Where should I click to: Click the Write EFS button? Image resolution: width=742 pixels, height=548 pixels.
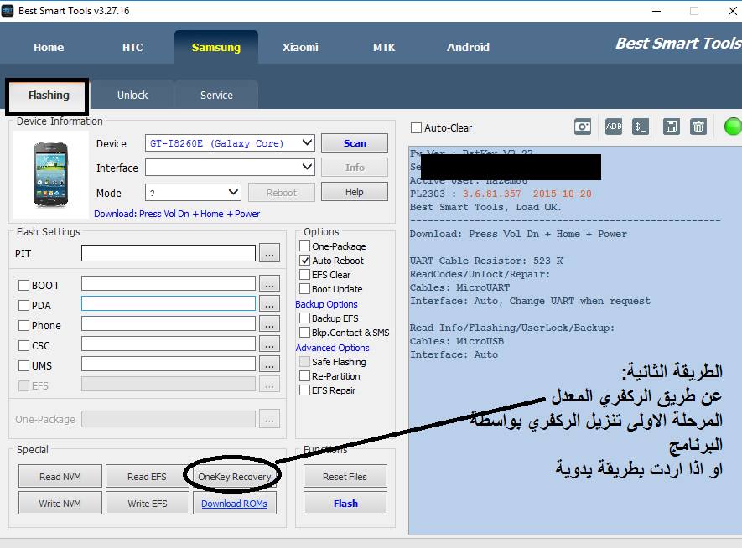(x=148, y=503)
